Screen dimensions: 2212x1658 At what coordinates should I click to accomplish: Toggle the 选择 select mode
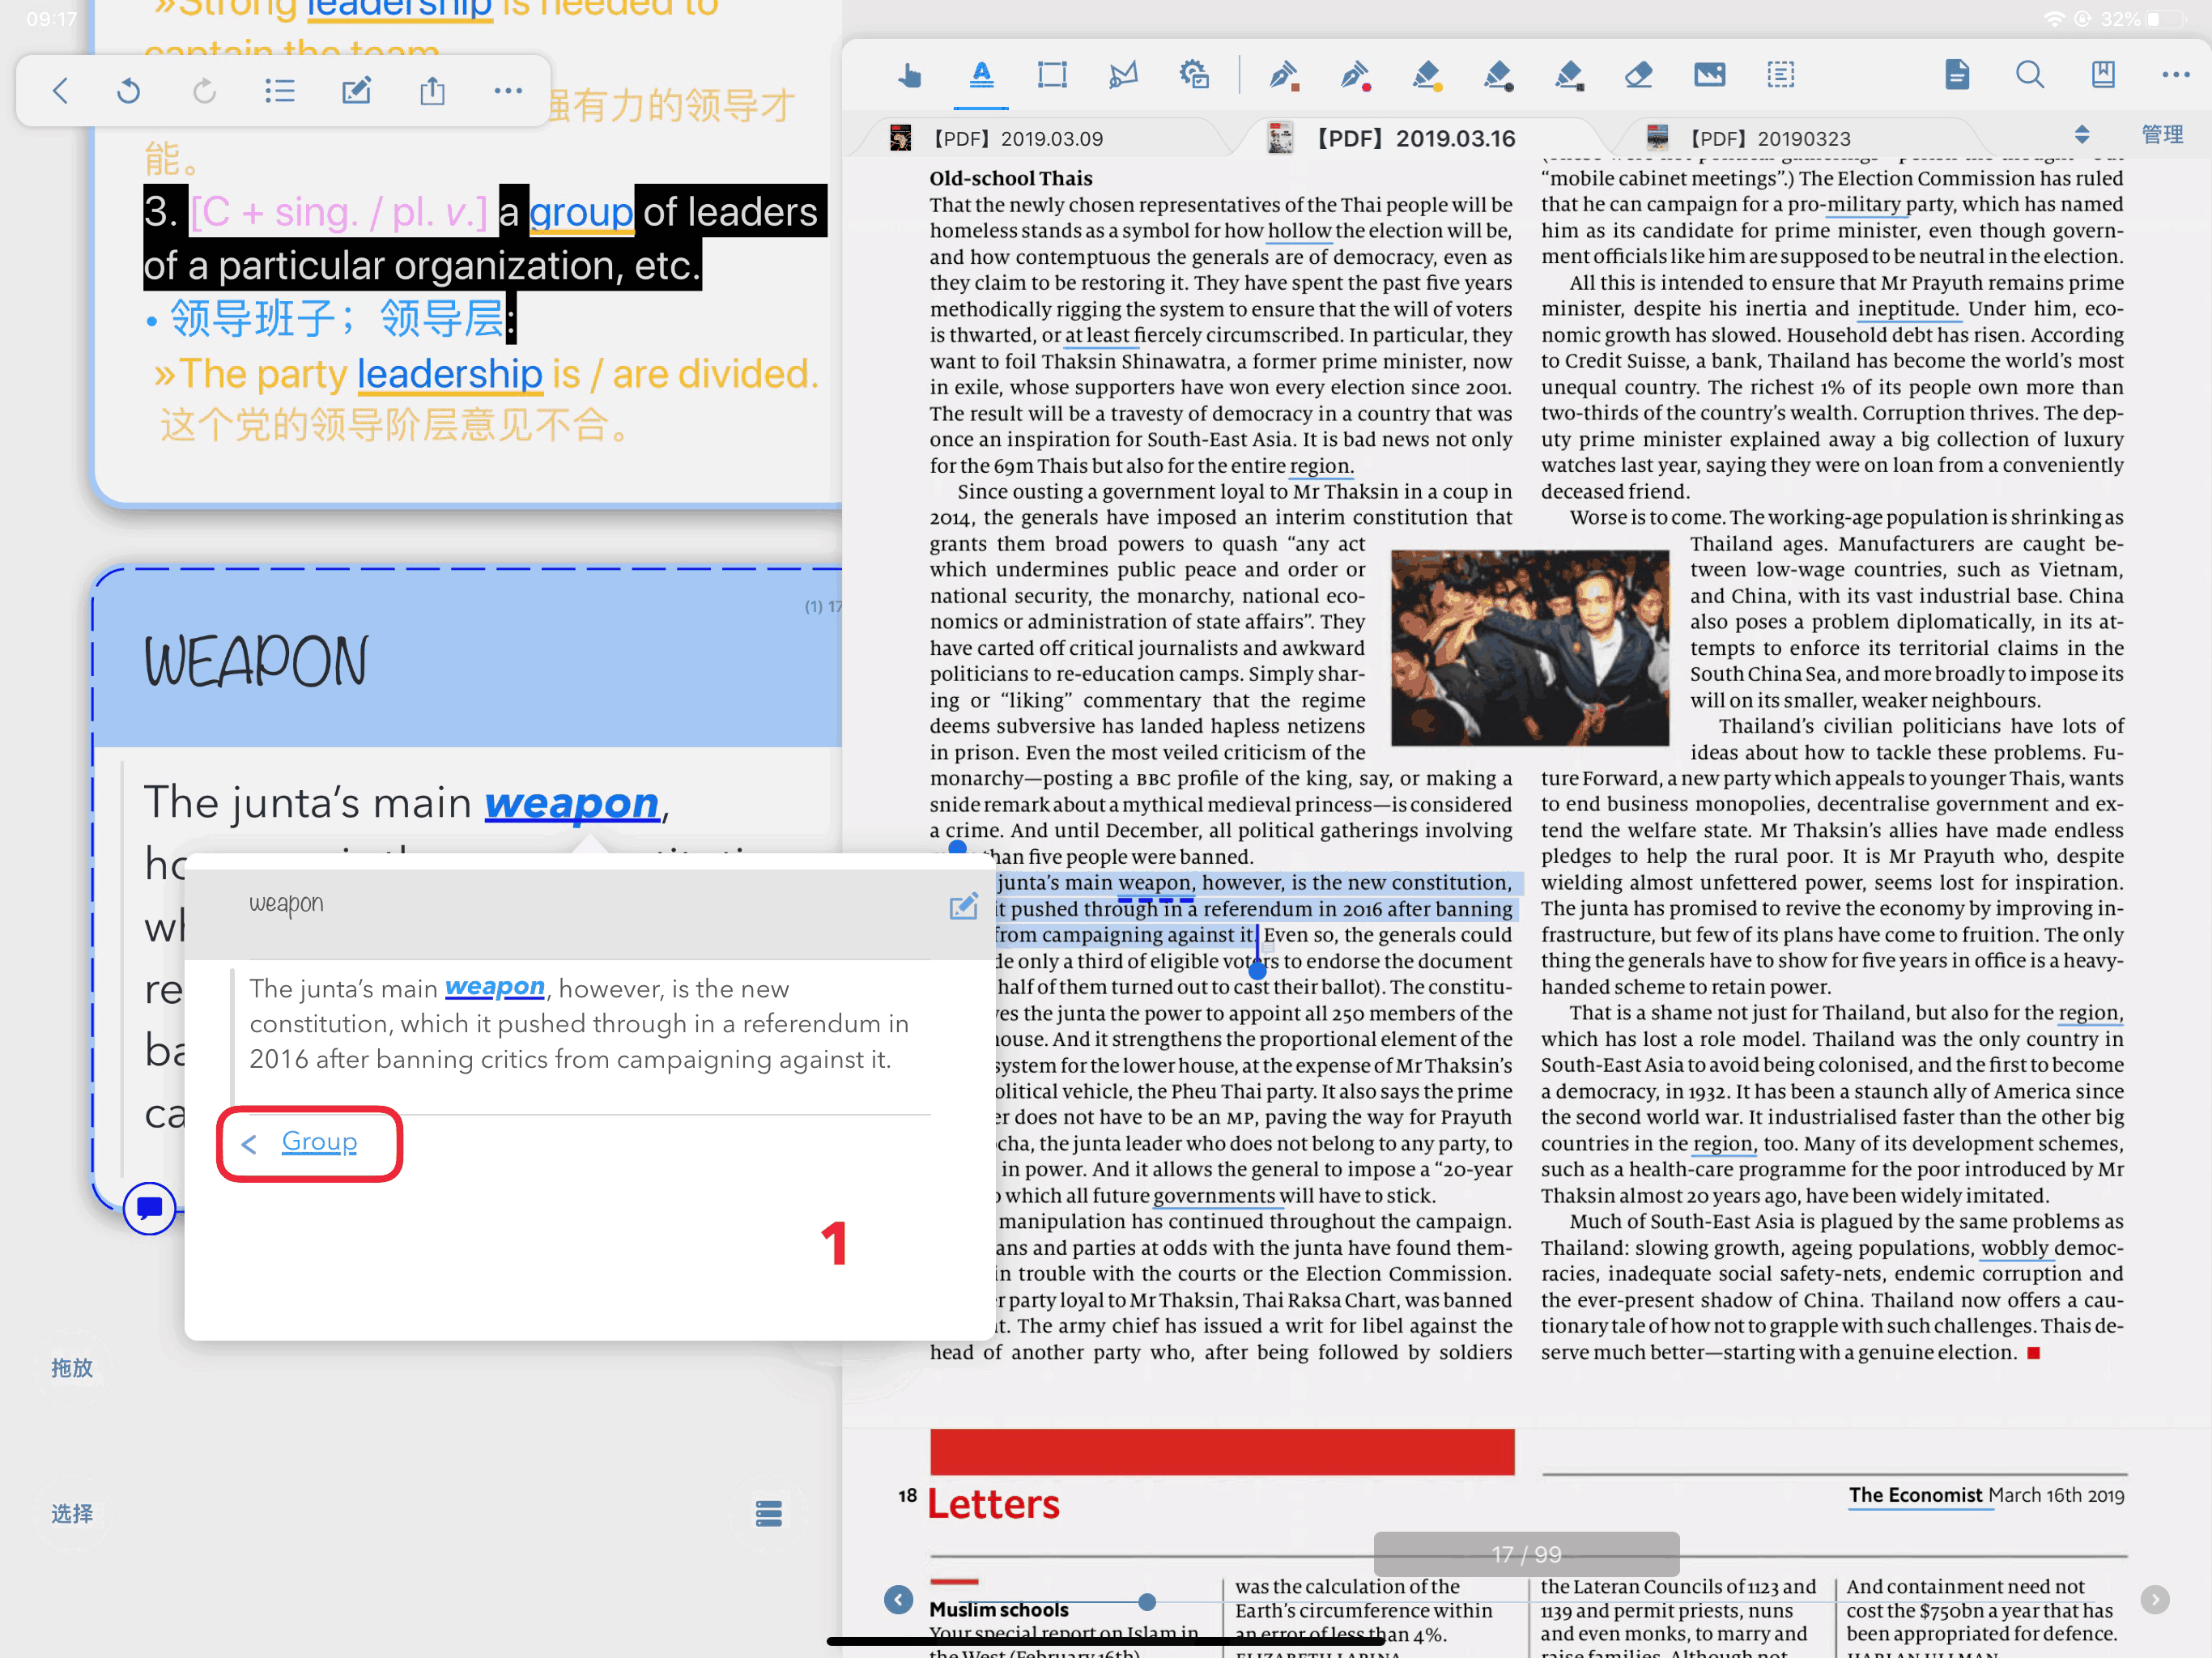72,1513
